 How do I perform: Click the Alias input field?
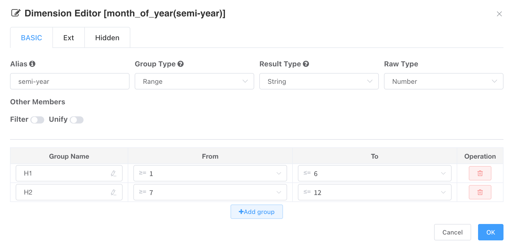[70, 81]
